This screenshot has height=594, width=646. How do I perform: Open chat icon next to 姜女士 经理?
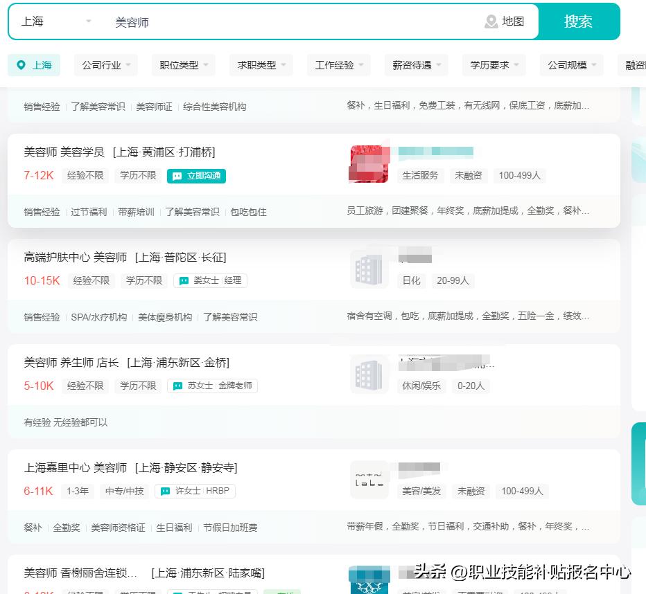click(184, 280)
